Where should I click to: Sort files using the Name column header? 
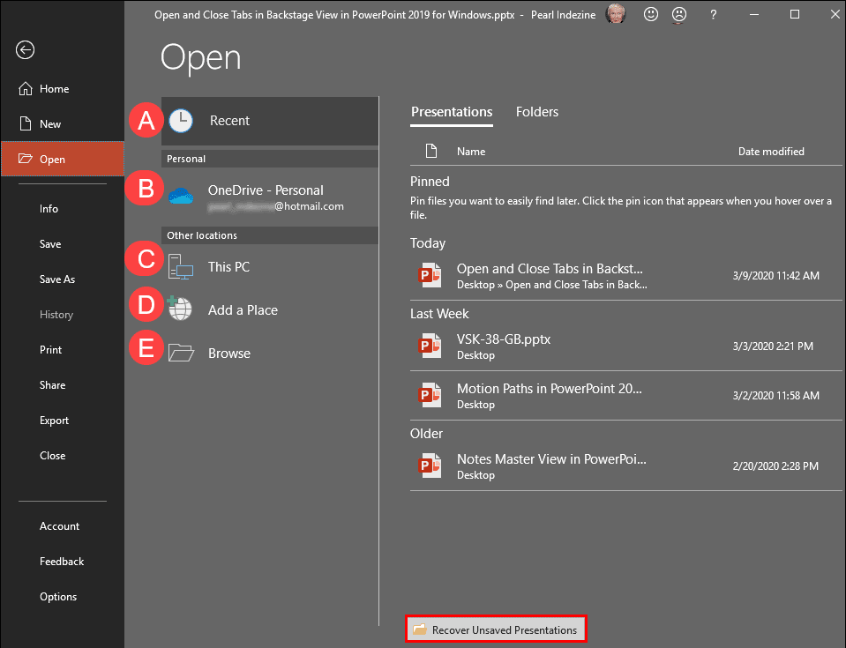(x=470, y=151)
